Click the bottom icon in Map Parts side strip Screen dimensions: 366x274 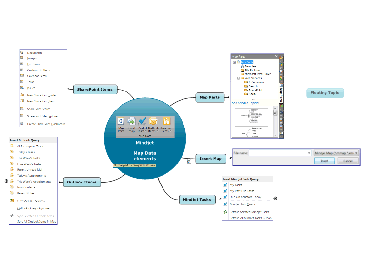click(x=281, y=133)
